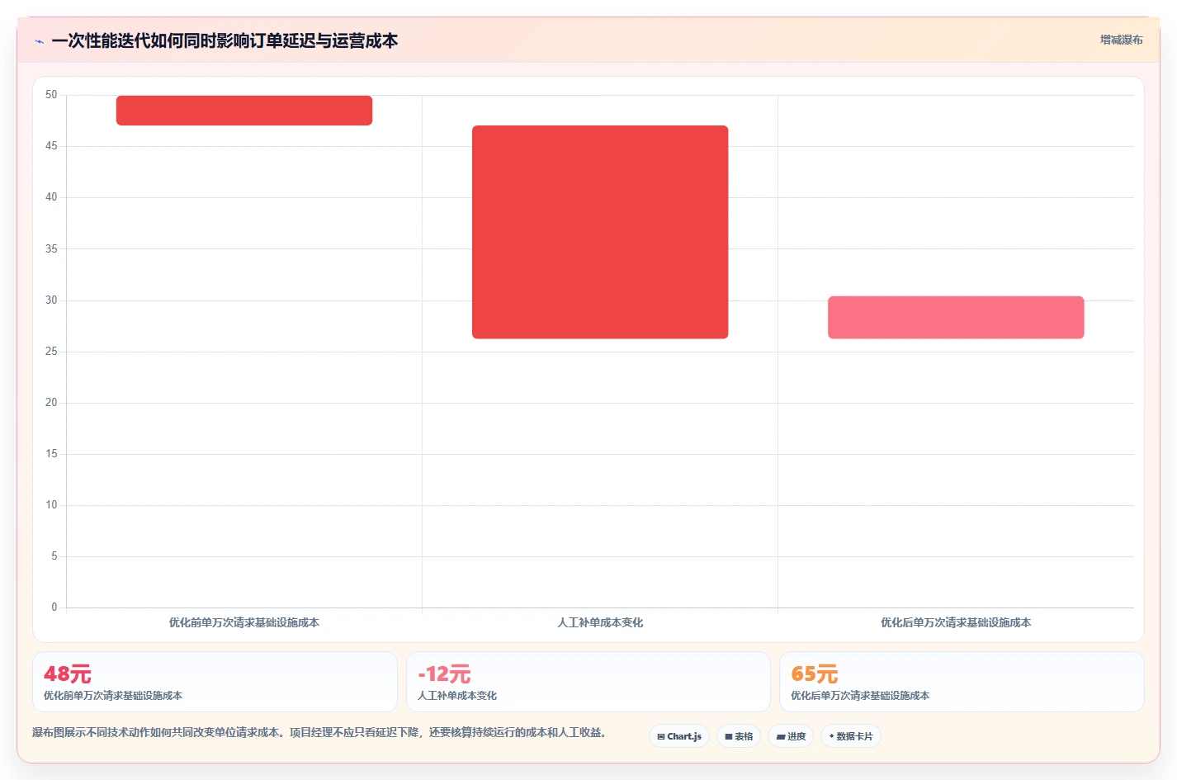Click y-axis tick value 0
The width and height of the screenshot is (1177, 780).
click(54, 607)
